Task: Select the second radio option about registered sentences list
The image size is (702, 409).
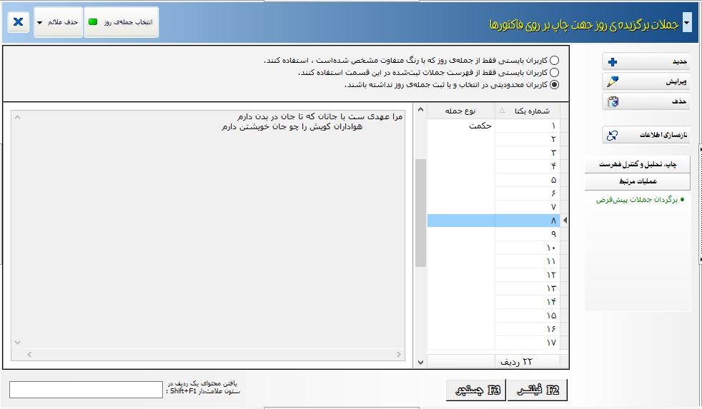Action: tap(555, 73)
